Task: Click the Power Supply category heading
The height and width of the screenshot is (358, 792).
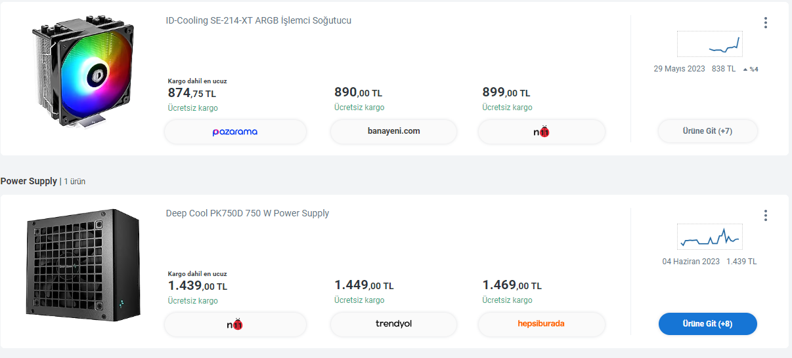Action: tap(29, 181)
